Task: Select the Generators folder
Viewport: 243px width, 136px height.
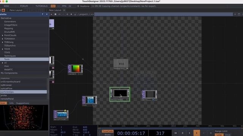Action: [10, 22]
